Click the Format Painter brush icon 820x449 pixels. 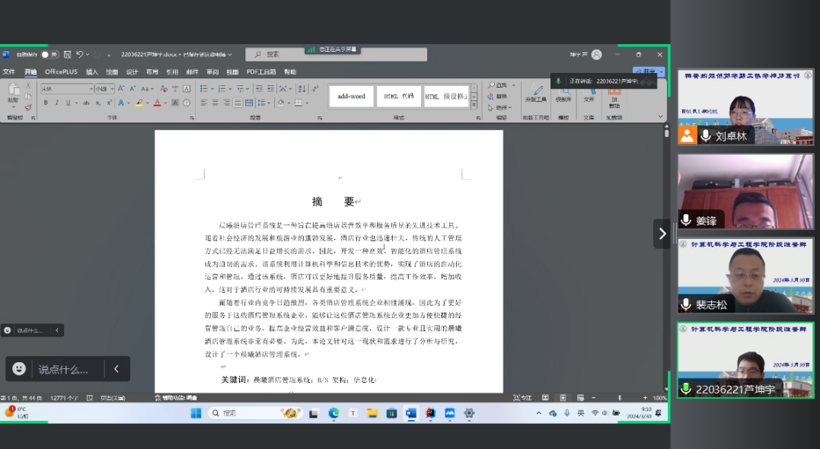(x=28, y=107)
